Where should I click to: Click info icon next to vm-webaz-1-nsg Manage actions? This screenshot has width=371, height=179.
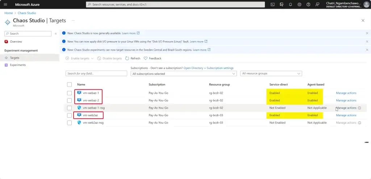click(359, 108)
